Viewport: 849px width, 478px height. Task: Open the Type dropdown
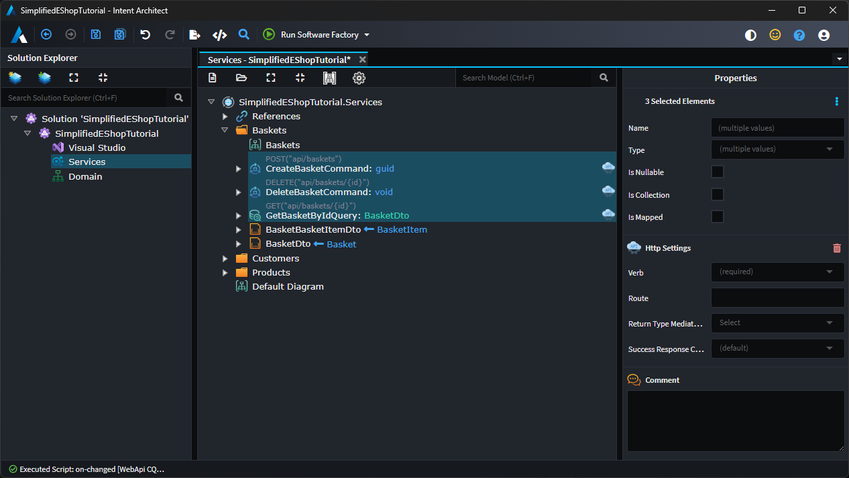coord(777,150)
